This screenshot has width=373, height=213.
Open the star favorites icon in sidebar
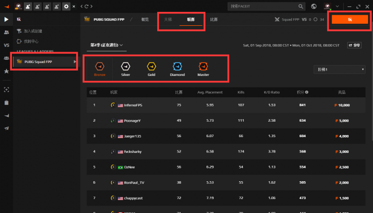(6, 71)
